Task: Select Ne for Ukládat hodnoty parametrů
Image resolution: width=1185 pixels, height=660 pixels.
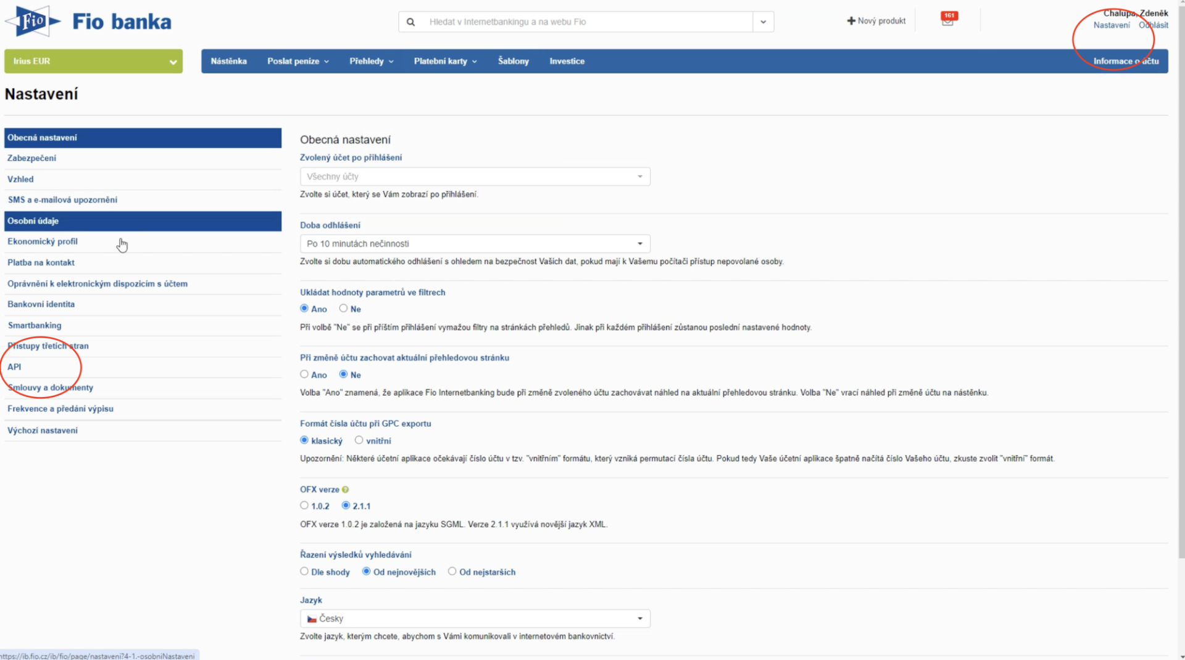Action: click(343, 308)
